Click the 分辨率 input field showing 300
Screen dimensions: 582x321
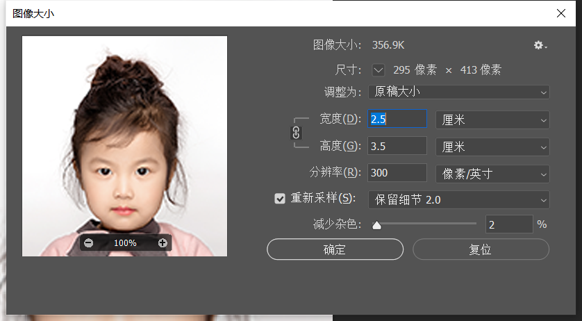397,173
